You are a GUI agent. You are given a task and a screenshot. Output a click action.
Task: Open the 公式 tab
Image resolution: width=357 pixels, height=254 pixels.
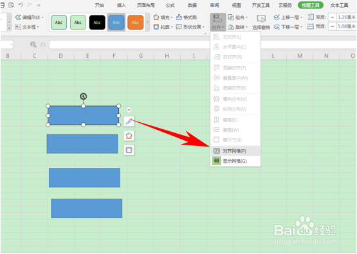point(170,5)
